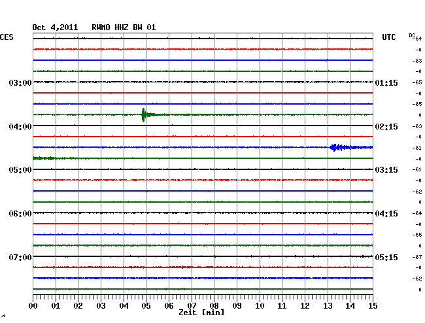Select the 07:00 local time label
425x323 pixels.
[x=20, y=257]
